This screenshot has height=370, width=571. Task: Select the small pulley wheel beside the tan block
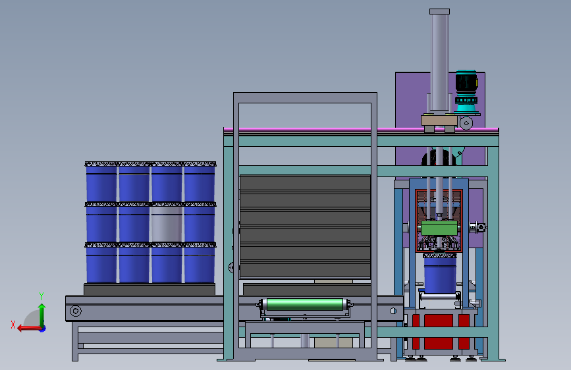pyautogui.click(x=466, y=123)
